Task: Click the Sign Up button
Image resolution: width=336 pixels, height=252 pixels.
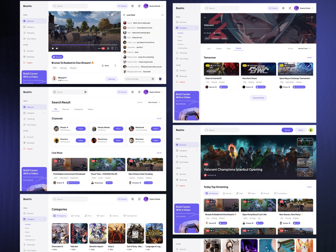Action: (287, 130)
